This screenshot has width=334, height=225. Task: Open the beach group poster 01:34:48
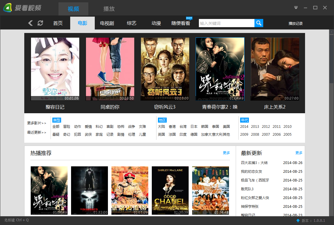click(x=211, y=190)
